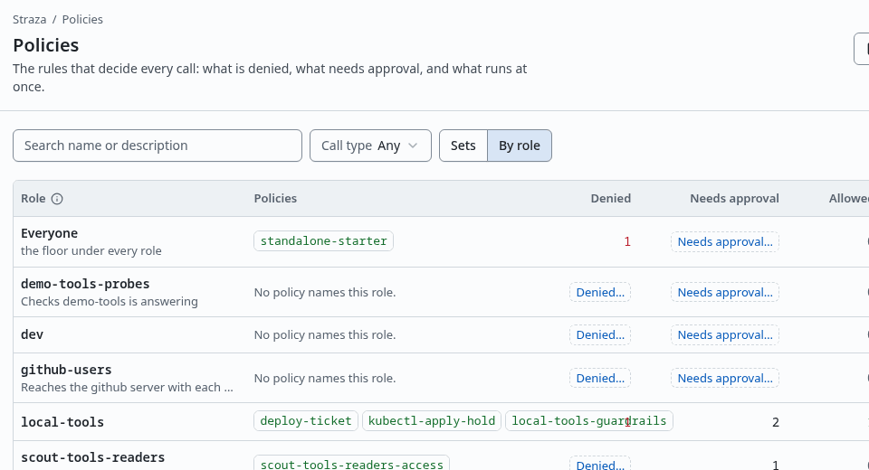The width and height of the screenshot is (869, 470).
Task: Click 'No policy names this role.' in dev row
Action: click(x=325, y=335)
